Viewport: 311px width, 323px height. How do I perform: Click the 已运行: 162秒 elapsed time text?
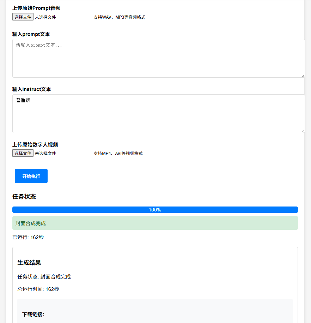coord(28,237)
